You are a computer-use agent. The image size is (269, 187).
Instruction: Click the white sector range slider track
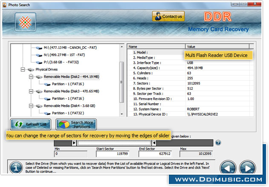(x=114, y=143)
